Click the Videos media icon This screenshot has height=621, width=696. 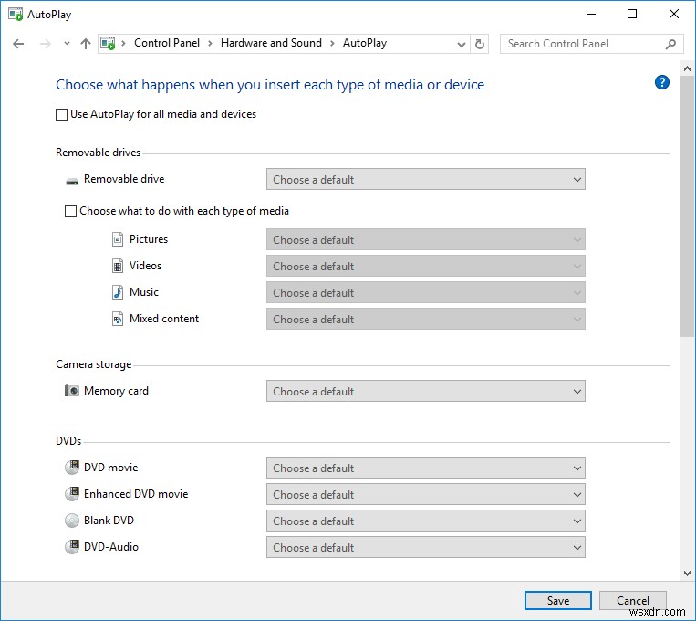(x=117, y=266)
